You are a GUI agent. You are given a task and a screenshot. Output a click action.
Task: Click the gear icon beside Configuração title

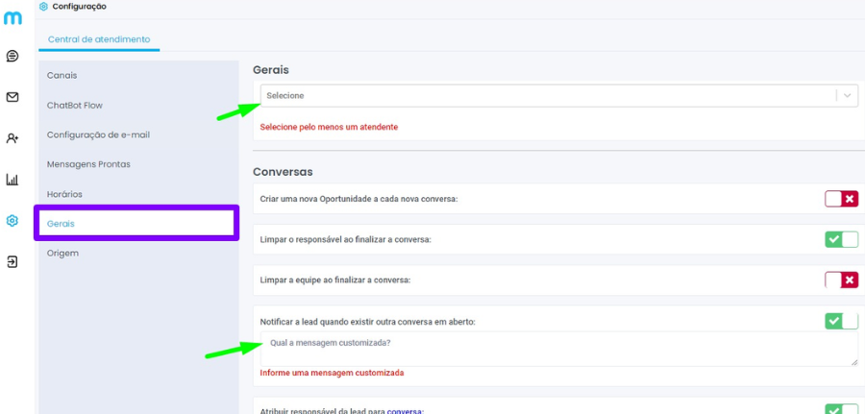(x=43, y=7)
